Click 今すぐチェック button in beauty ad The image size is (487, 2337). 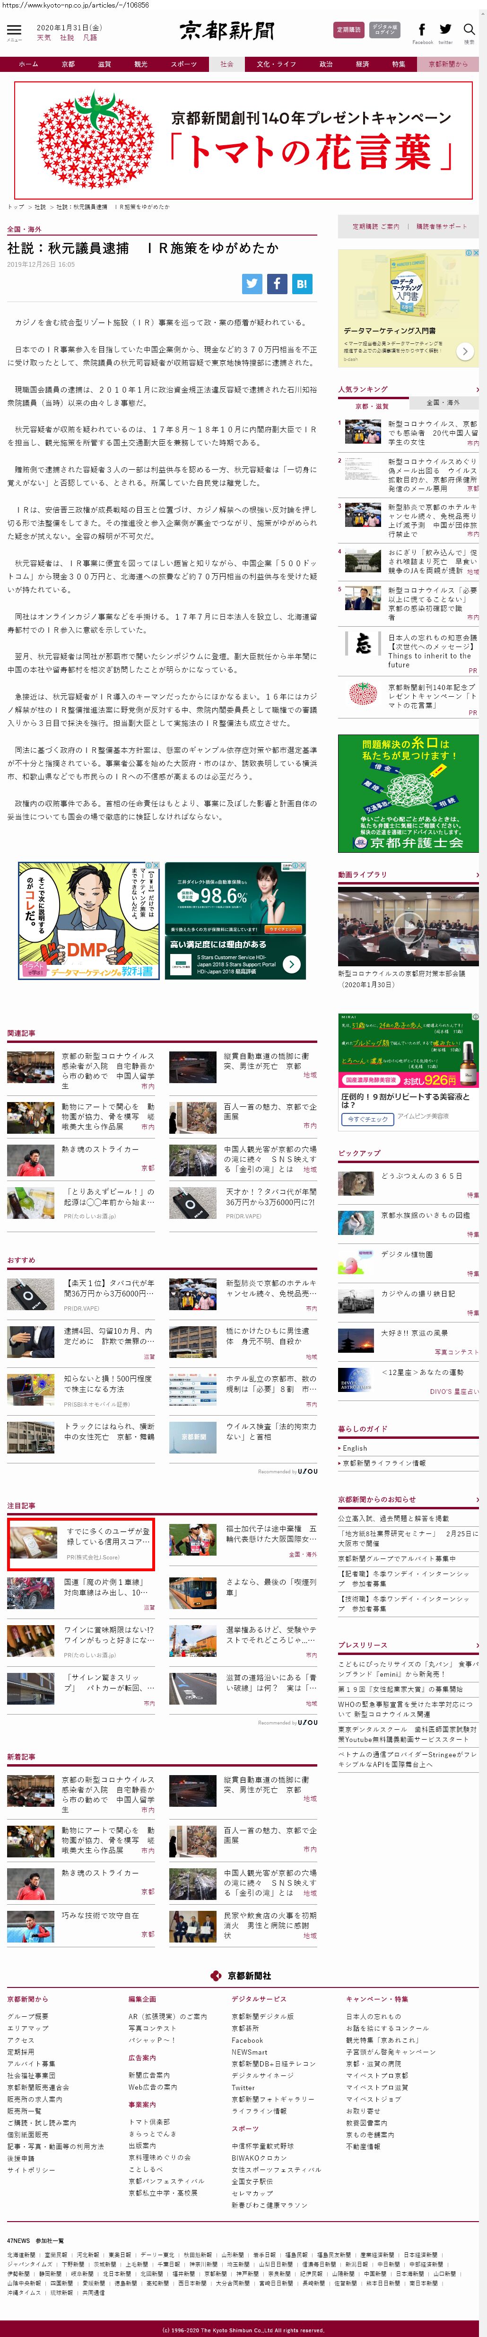(367, 1120)
